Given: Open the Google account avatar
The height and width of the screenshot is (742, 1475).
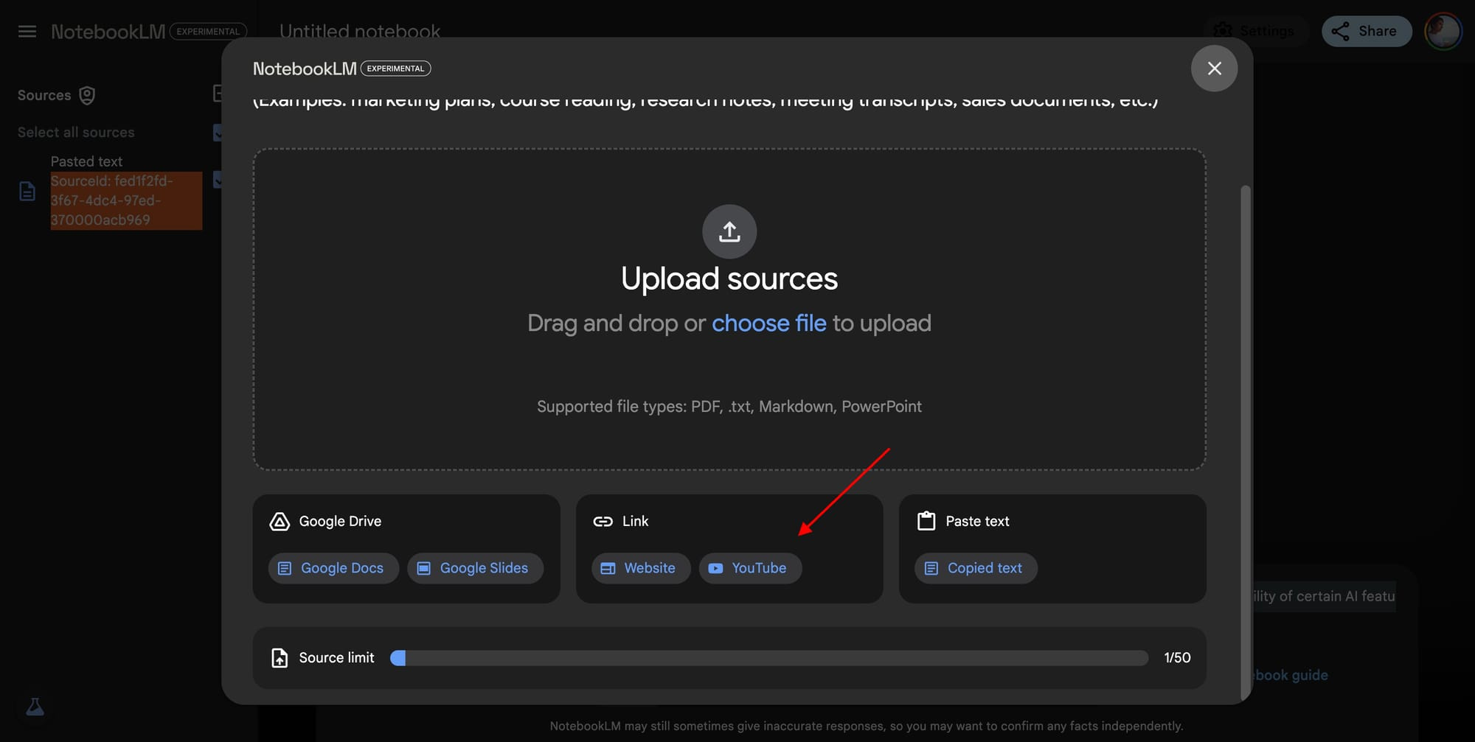Looking at the screenshot, I should tap(1443, 31).
